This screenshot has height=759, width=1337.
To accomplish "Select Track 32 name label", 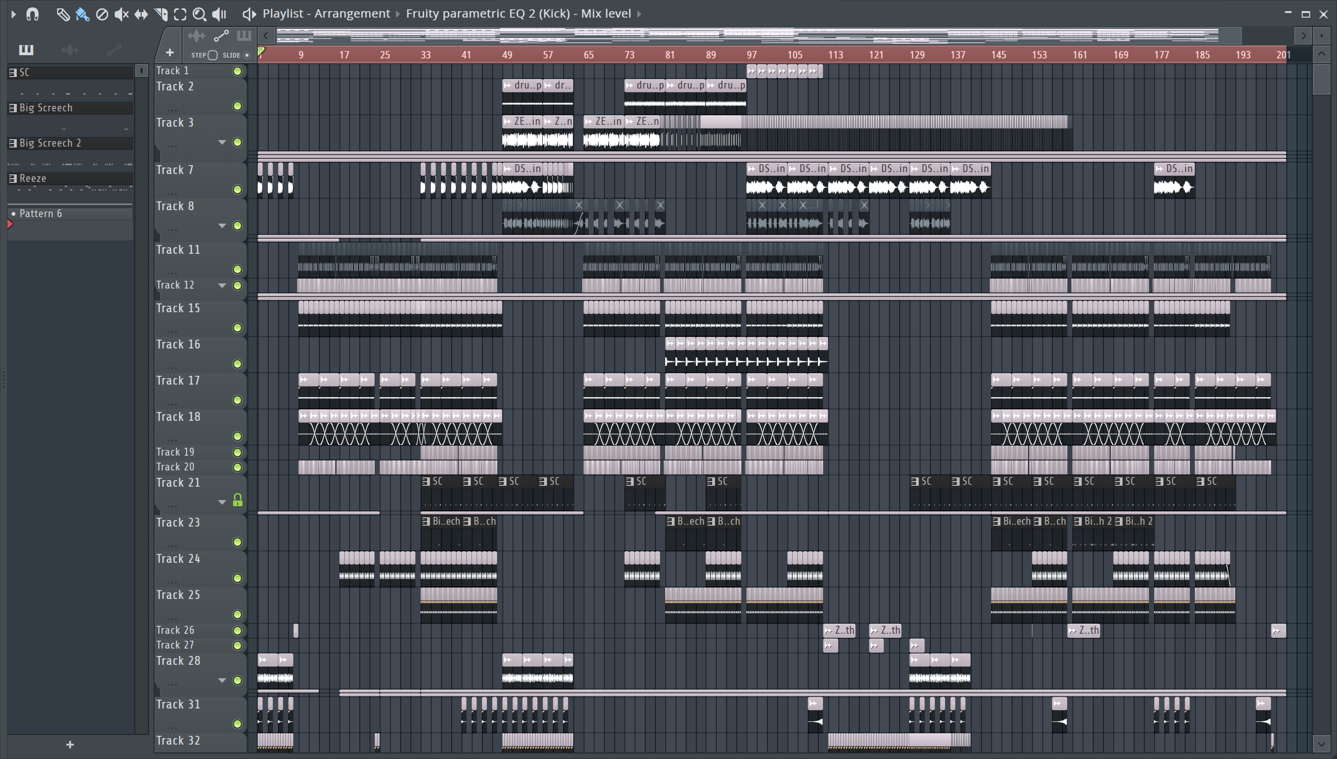I will point(178,740).
